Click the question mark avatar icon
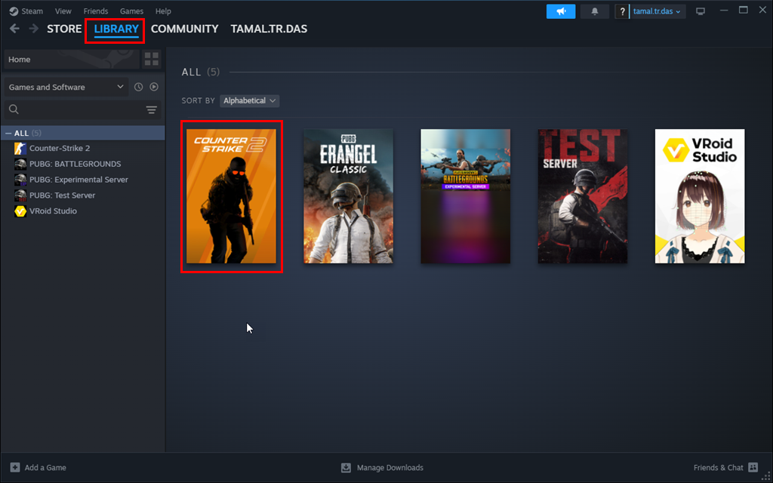The height and width of the screenshot is (483, 773). [622, 11]
